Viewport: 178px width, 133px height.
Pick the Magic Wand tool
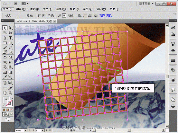[5, 33]
